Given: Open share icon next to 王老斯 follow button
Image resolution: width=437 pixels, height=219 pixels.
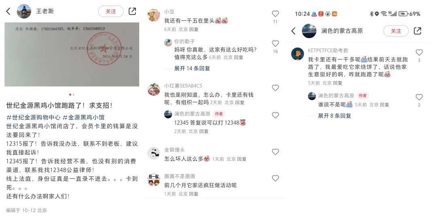Looking at the screenshot, I should (132, 11).
